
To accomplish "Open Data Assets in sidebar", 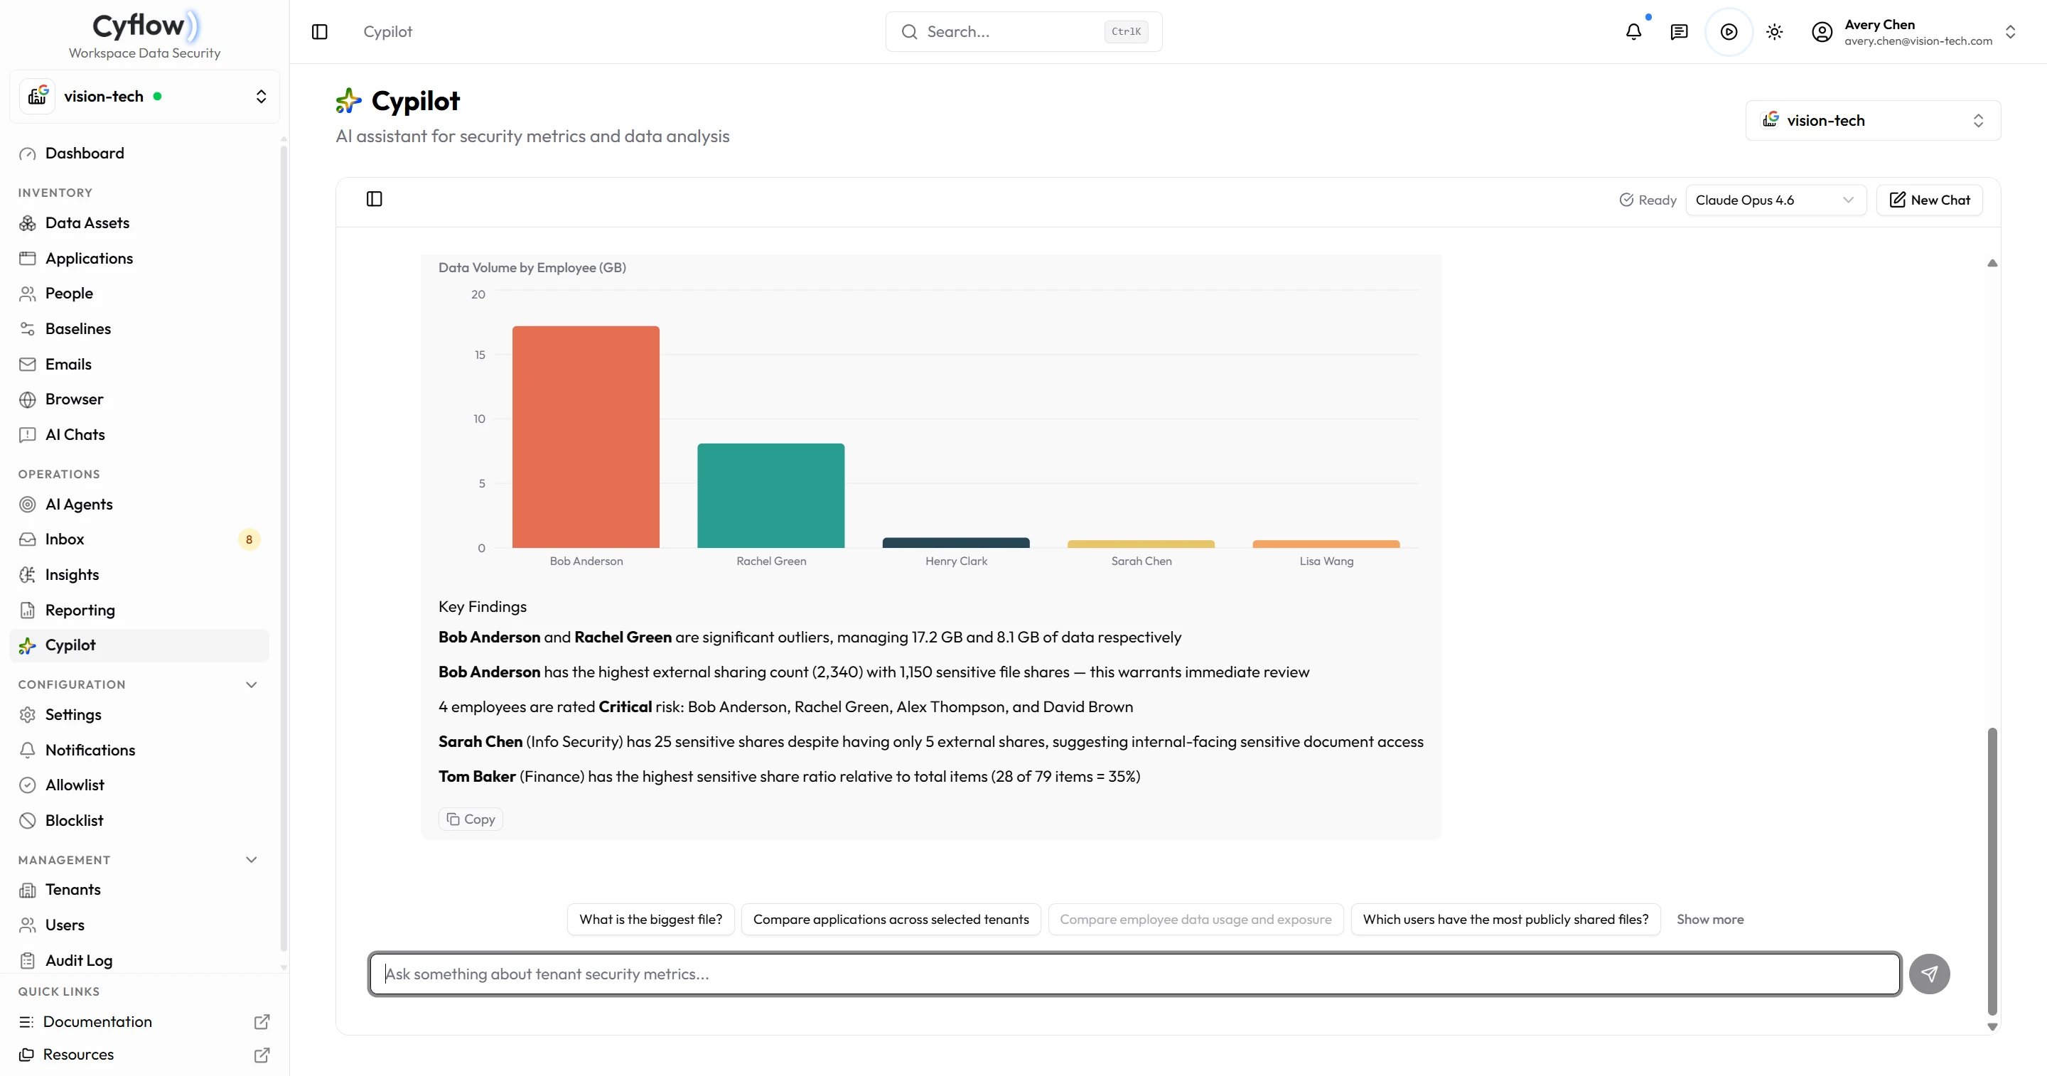I will click(140, 222).
